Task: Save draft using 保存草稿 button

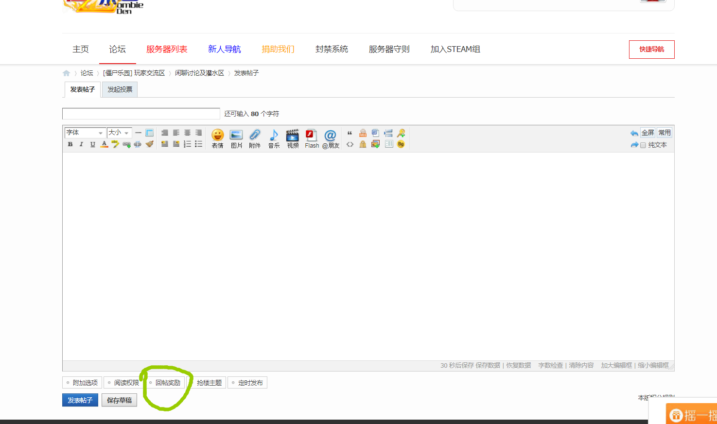Action: (119, 400)
